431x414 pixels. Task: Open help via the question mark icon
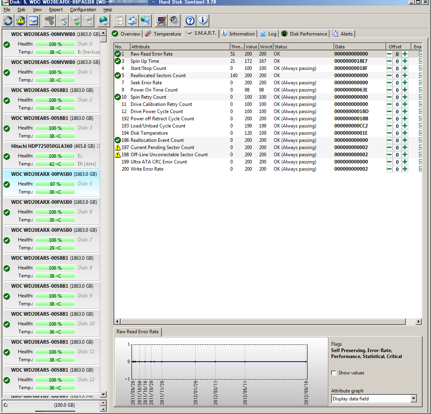pyautogui.click(x=190, y=21)
